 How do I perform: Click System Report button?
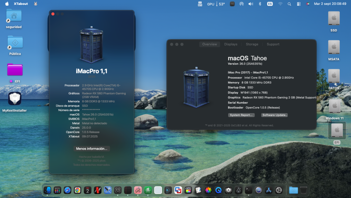[x=241, y=115]
